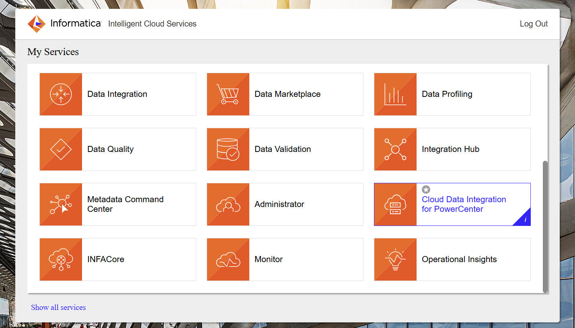This screenshot has width=575, height=328.
Task: Launch the Data Profiling tile label
Action: pyautogui.click(x=447, y=94)
